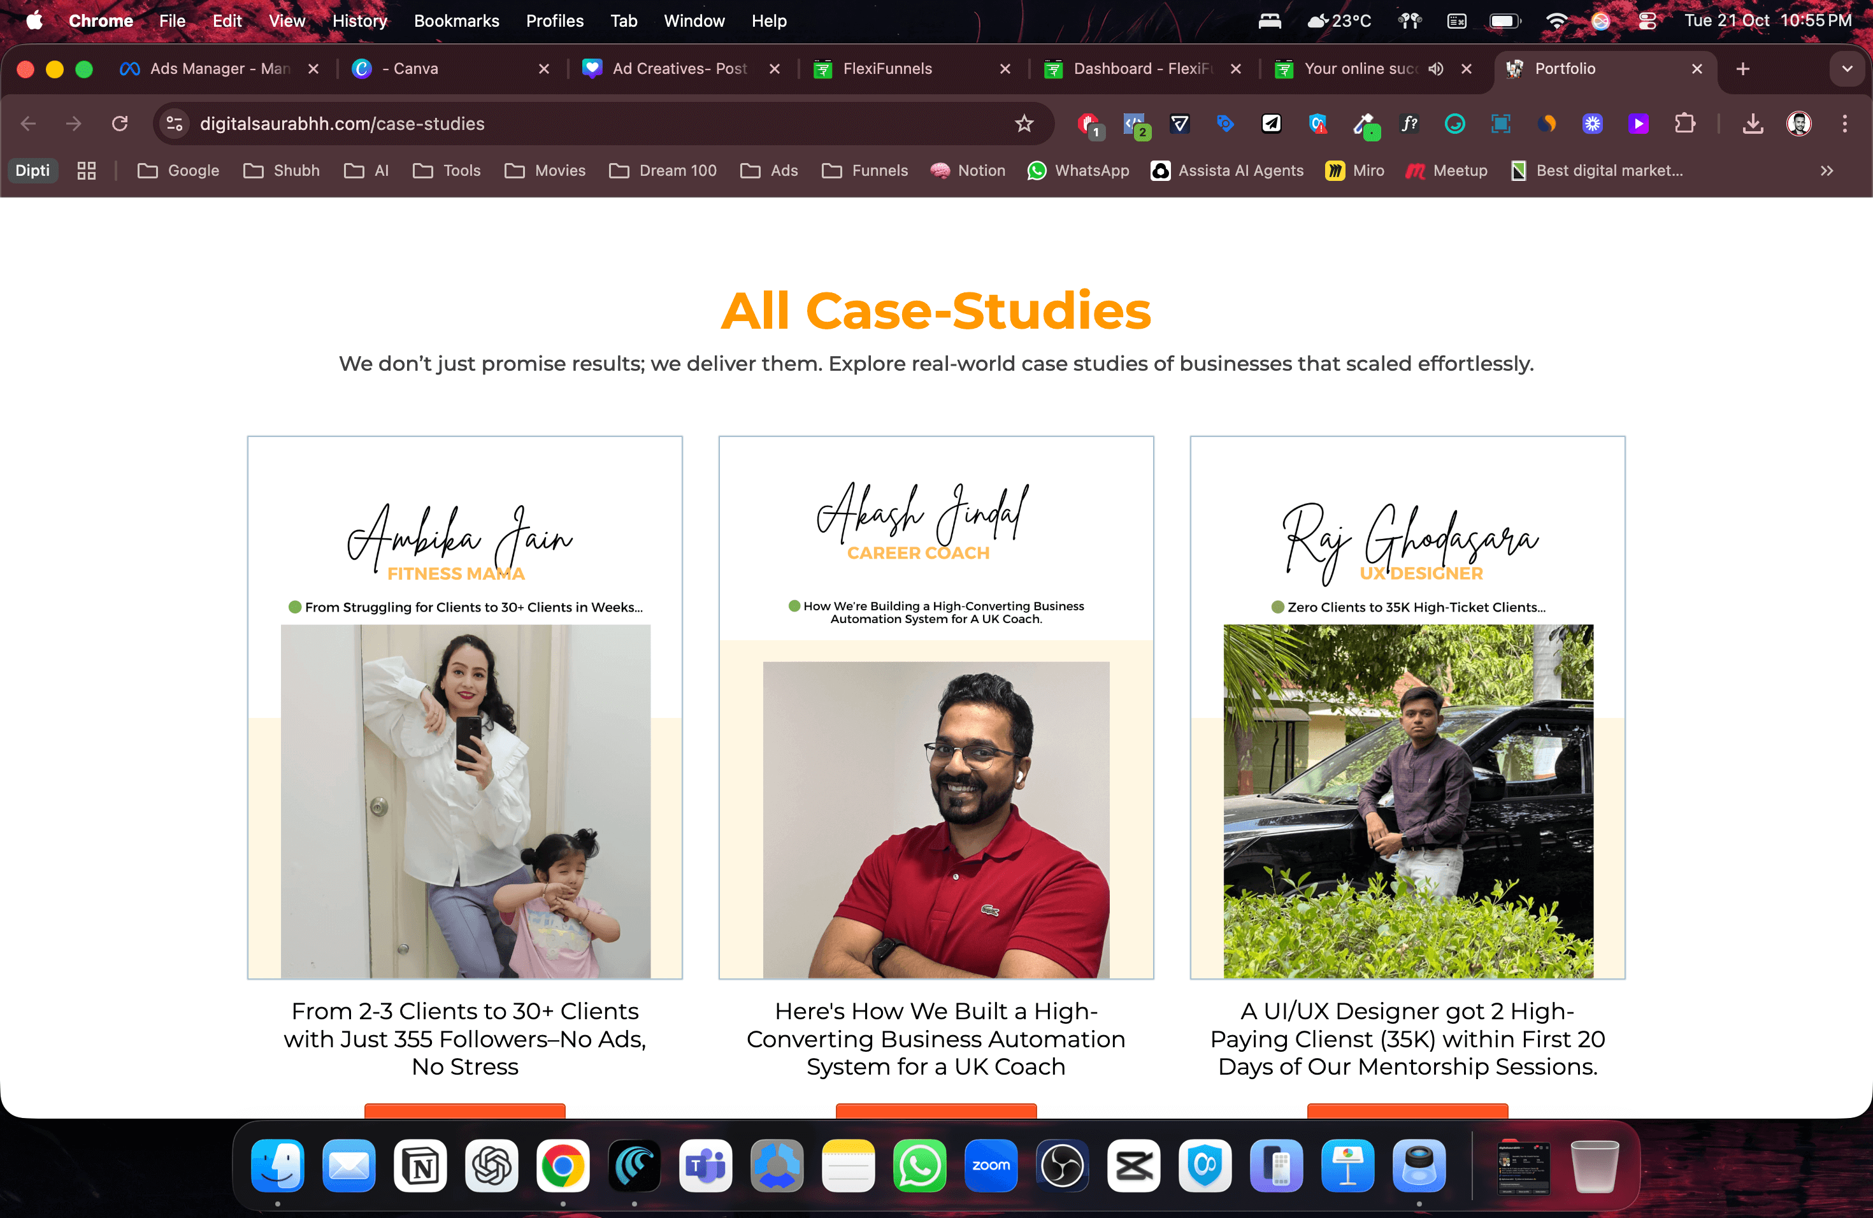1873x1218 pixels.
Task: Open the bookmarks apps grid icon
Action: (x=87, y=171)
